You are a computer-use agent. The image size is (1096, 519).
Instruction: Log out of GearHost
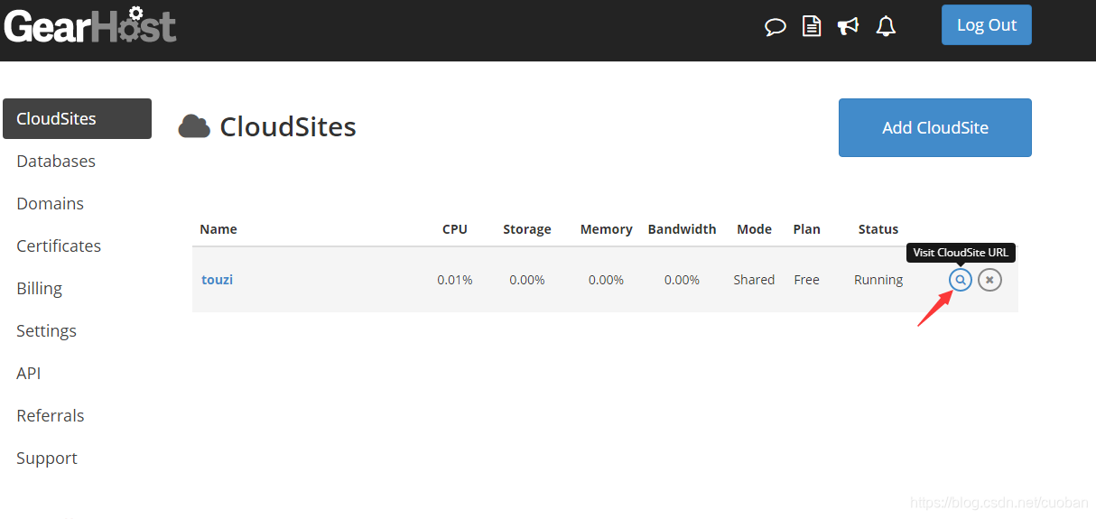click(x=987, y=25)
